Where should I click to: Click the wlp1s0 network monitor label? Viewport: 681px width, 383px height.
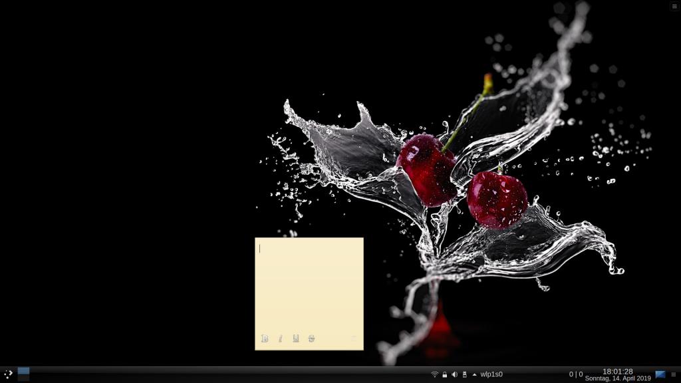(491, 374)
